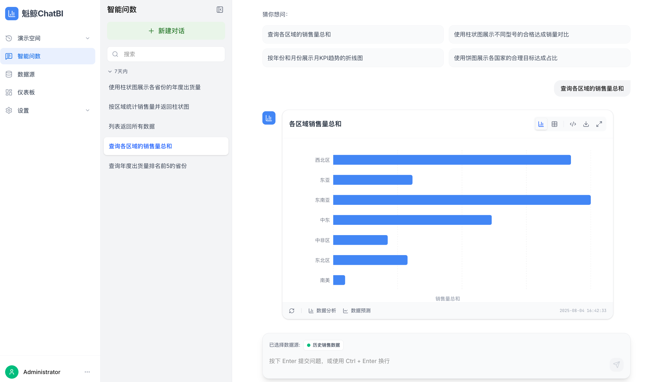The height and width of the screenshot is (382, 649).
Task: Select conversation 查询各区域的销售量总和 in history list
Action: tap(166, 146)
